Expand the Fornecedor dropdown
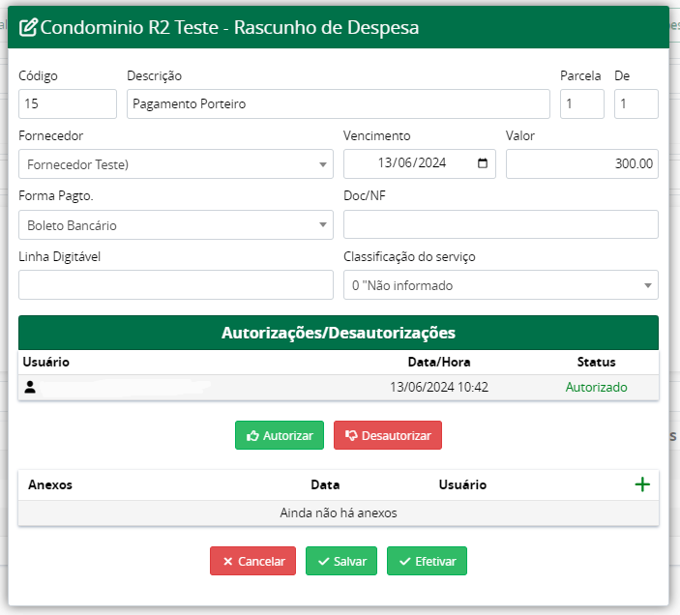 (176, 164)
